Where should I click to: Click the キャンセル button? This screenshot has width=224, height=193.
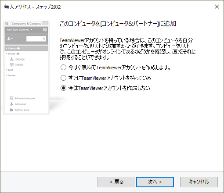click(199, 182)
